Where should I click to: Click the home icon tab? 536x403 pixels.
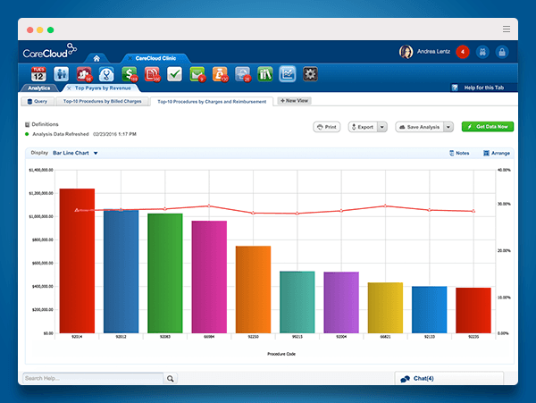pyautogui.click(x=96, y=58)
